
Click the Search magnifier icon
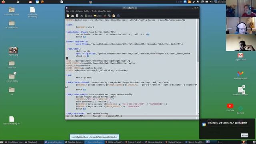click(x=118, y=16)
